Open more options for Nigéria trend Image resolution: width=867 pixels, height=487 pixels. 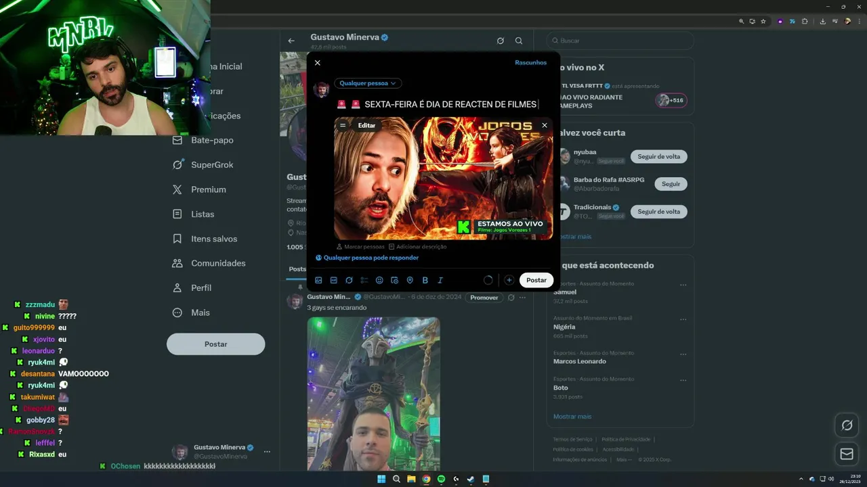[x=683, y=319]
